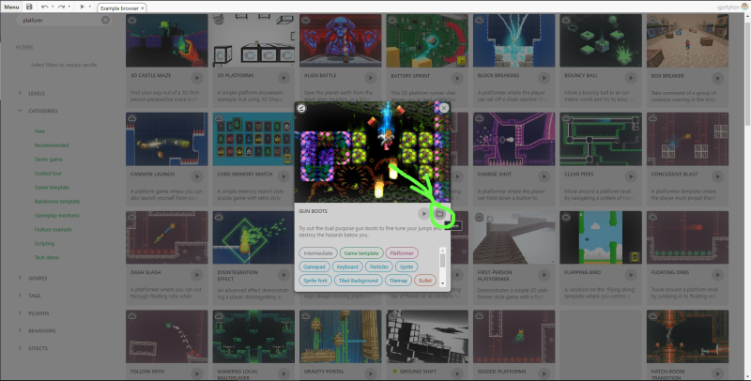The width and height of the screenshot is (751, 381).
Task: Toggle the Gameplay mechanic category filter
Action: [57, 216]
